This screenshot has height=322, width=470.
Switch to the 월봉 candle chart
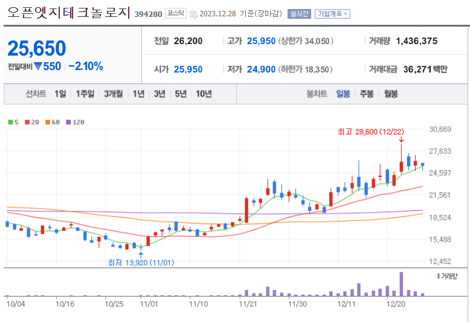pyautogui.click(x=391, y=94)
